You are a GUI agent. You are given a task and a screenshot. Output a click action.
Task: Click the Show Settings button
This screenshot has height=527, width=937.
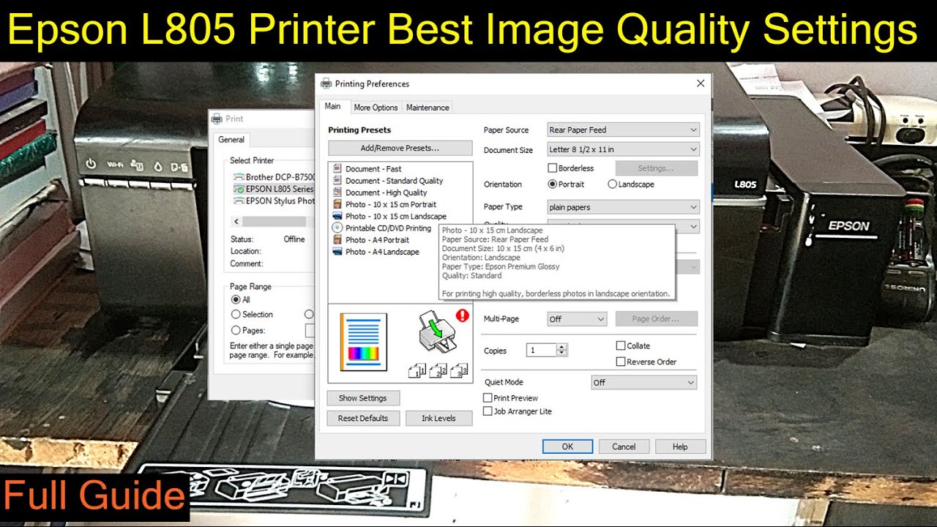click(363, 398)
